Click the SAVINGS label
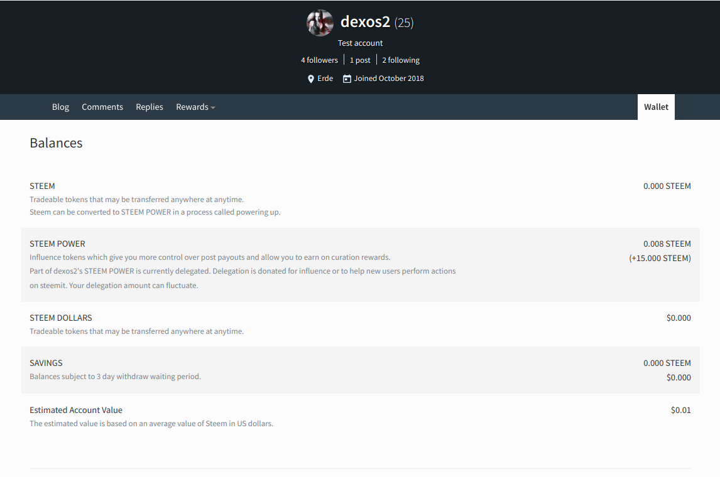The image size is (720, 477). 46,363
